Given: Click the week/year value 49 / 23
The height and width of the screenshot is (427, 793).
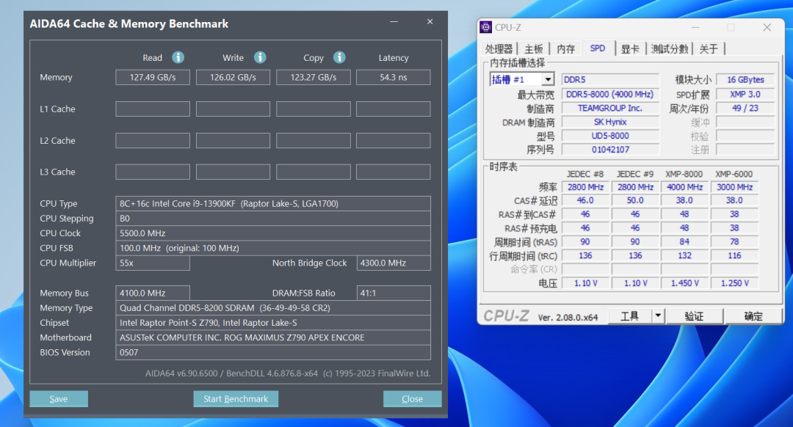Looking at the screenshot, I should point(745,108).
